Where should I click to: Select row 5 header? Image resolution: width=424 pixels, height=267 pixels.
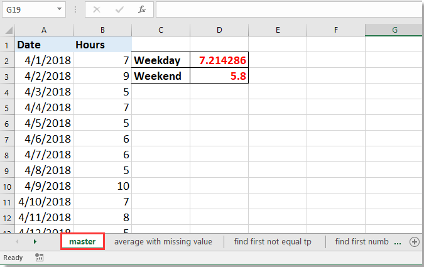(x=8, y=107)
